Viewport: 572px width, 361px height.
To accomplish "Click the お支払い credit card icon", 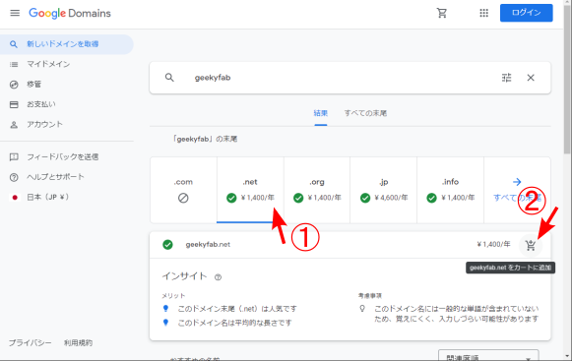I will (14, 104).
